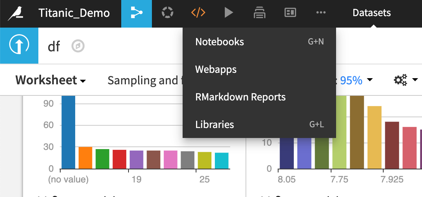Click the compass icon beside df
Screen dimensions: 422x197
78,46
